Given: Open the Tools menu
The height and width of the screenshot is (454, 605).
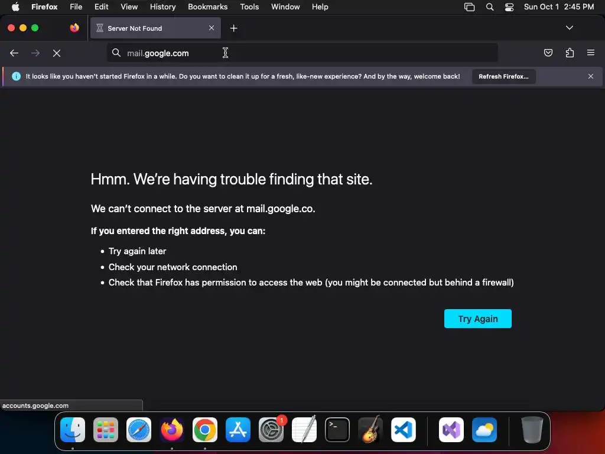Looking at the screenshot, I should (249, 7).
